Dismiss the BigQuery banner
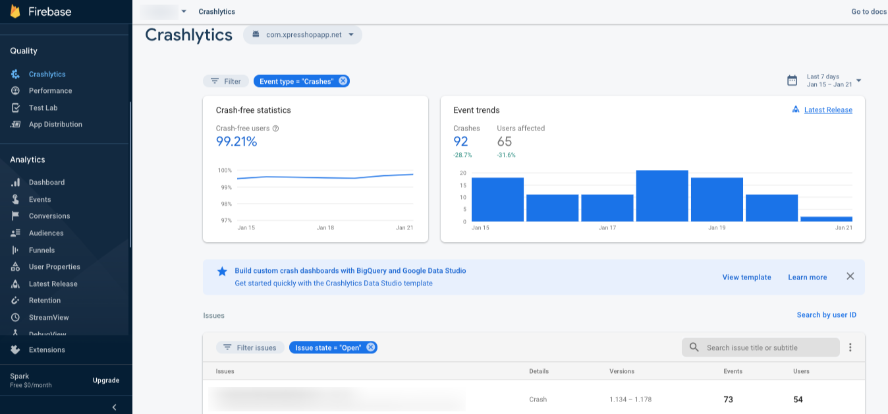This screenshot has width=888, height=414. 850,276
